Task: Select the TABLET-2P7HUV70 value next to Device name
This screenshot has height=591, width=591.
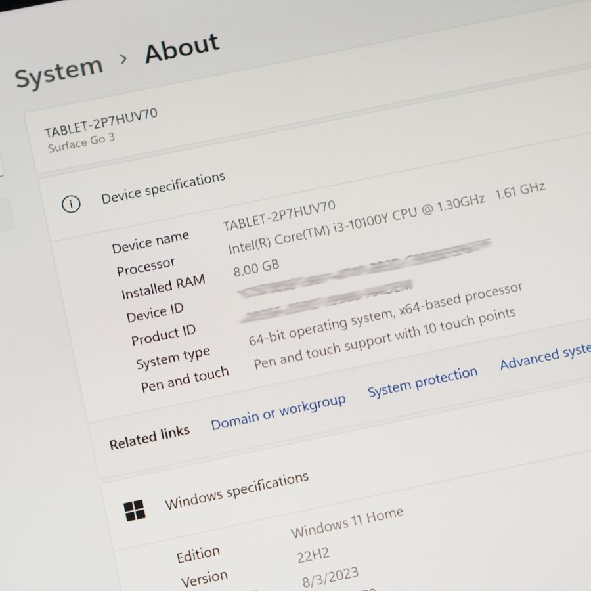Action: coord(278,215)
